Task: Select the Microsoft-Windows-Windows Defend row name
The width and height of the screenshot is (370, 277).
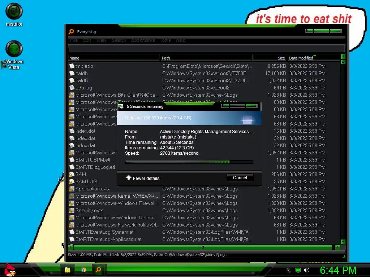Action: coord(117,217)
